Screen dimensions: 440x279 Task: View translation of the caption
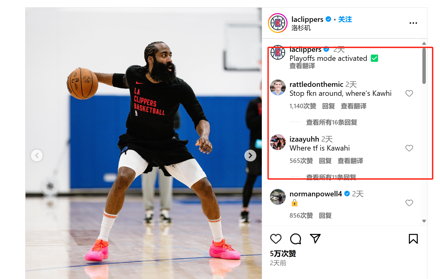click(x=302, y=66)
